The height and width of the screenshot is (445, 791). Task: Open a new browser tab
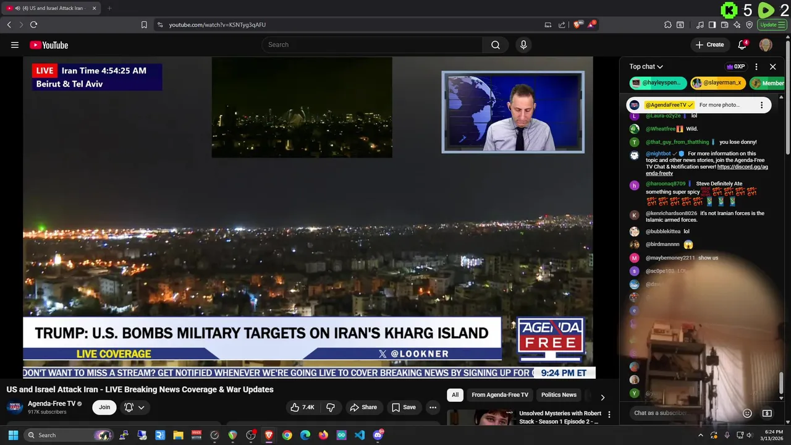click(x=109, y=8)
